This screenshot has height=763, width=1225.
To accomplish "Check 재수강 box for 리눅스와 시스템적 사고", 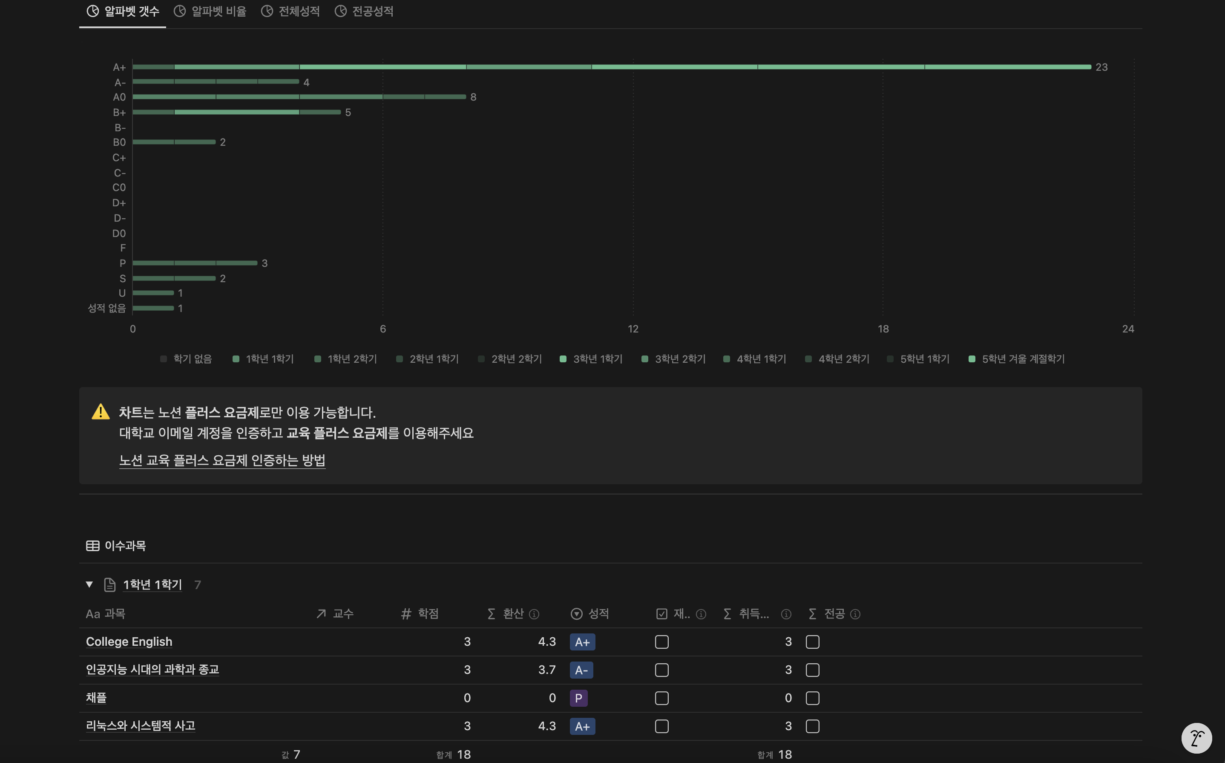I will click(661, 726).
